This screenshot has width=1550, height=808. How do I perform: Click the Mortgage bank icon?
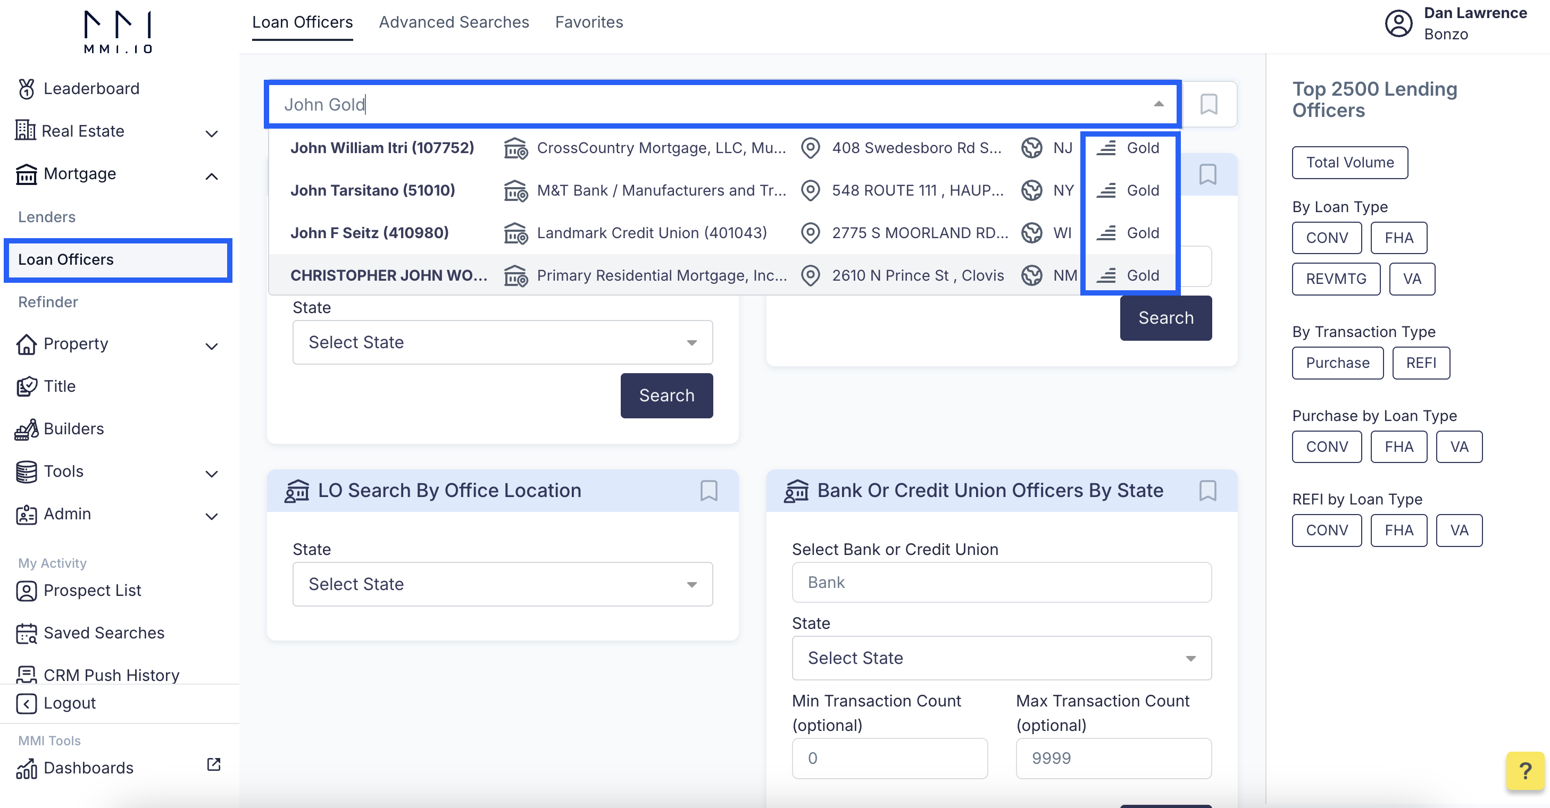[x=26, y=174]
